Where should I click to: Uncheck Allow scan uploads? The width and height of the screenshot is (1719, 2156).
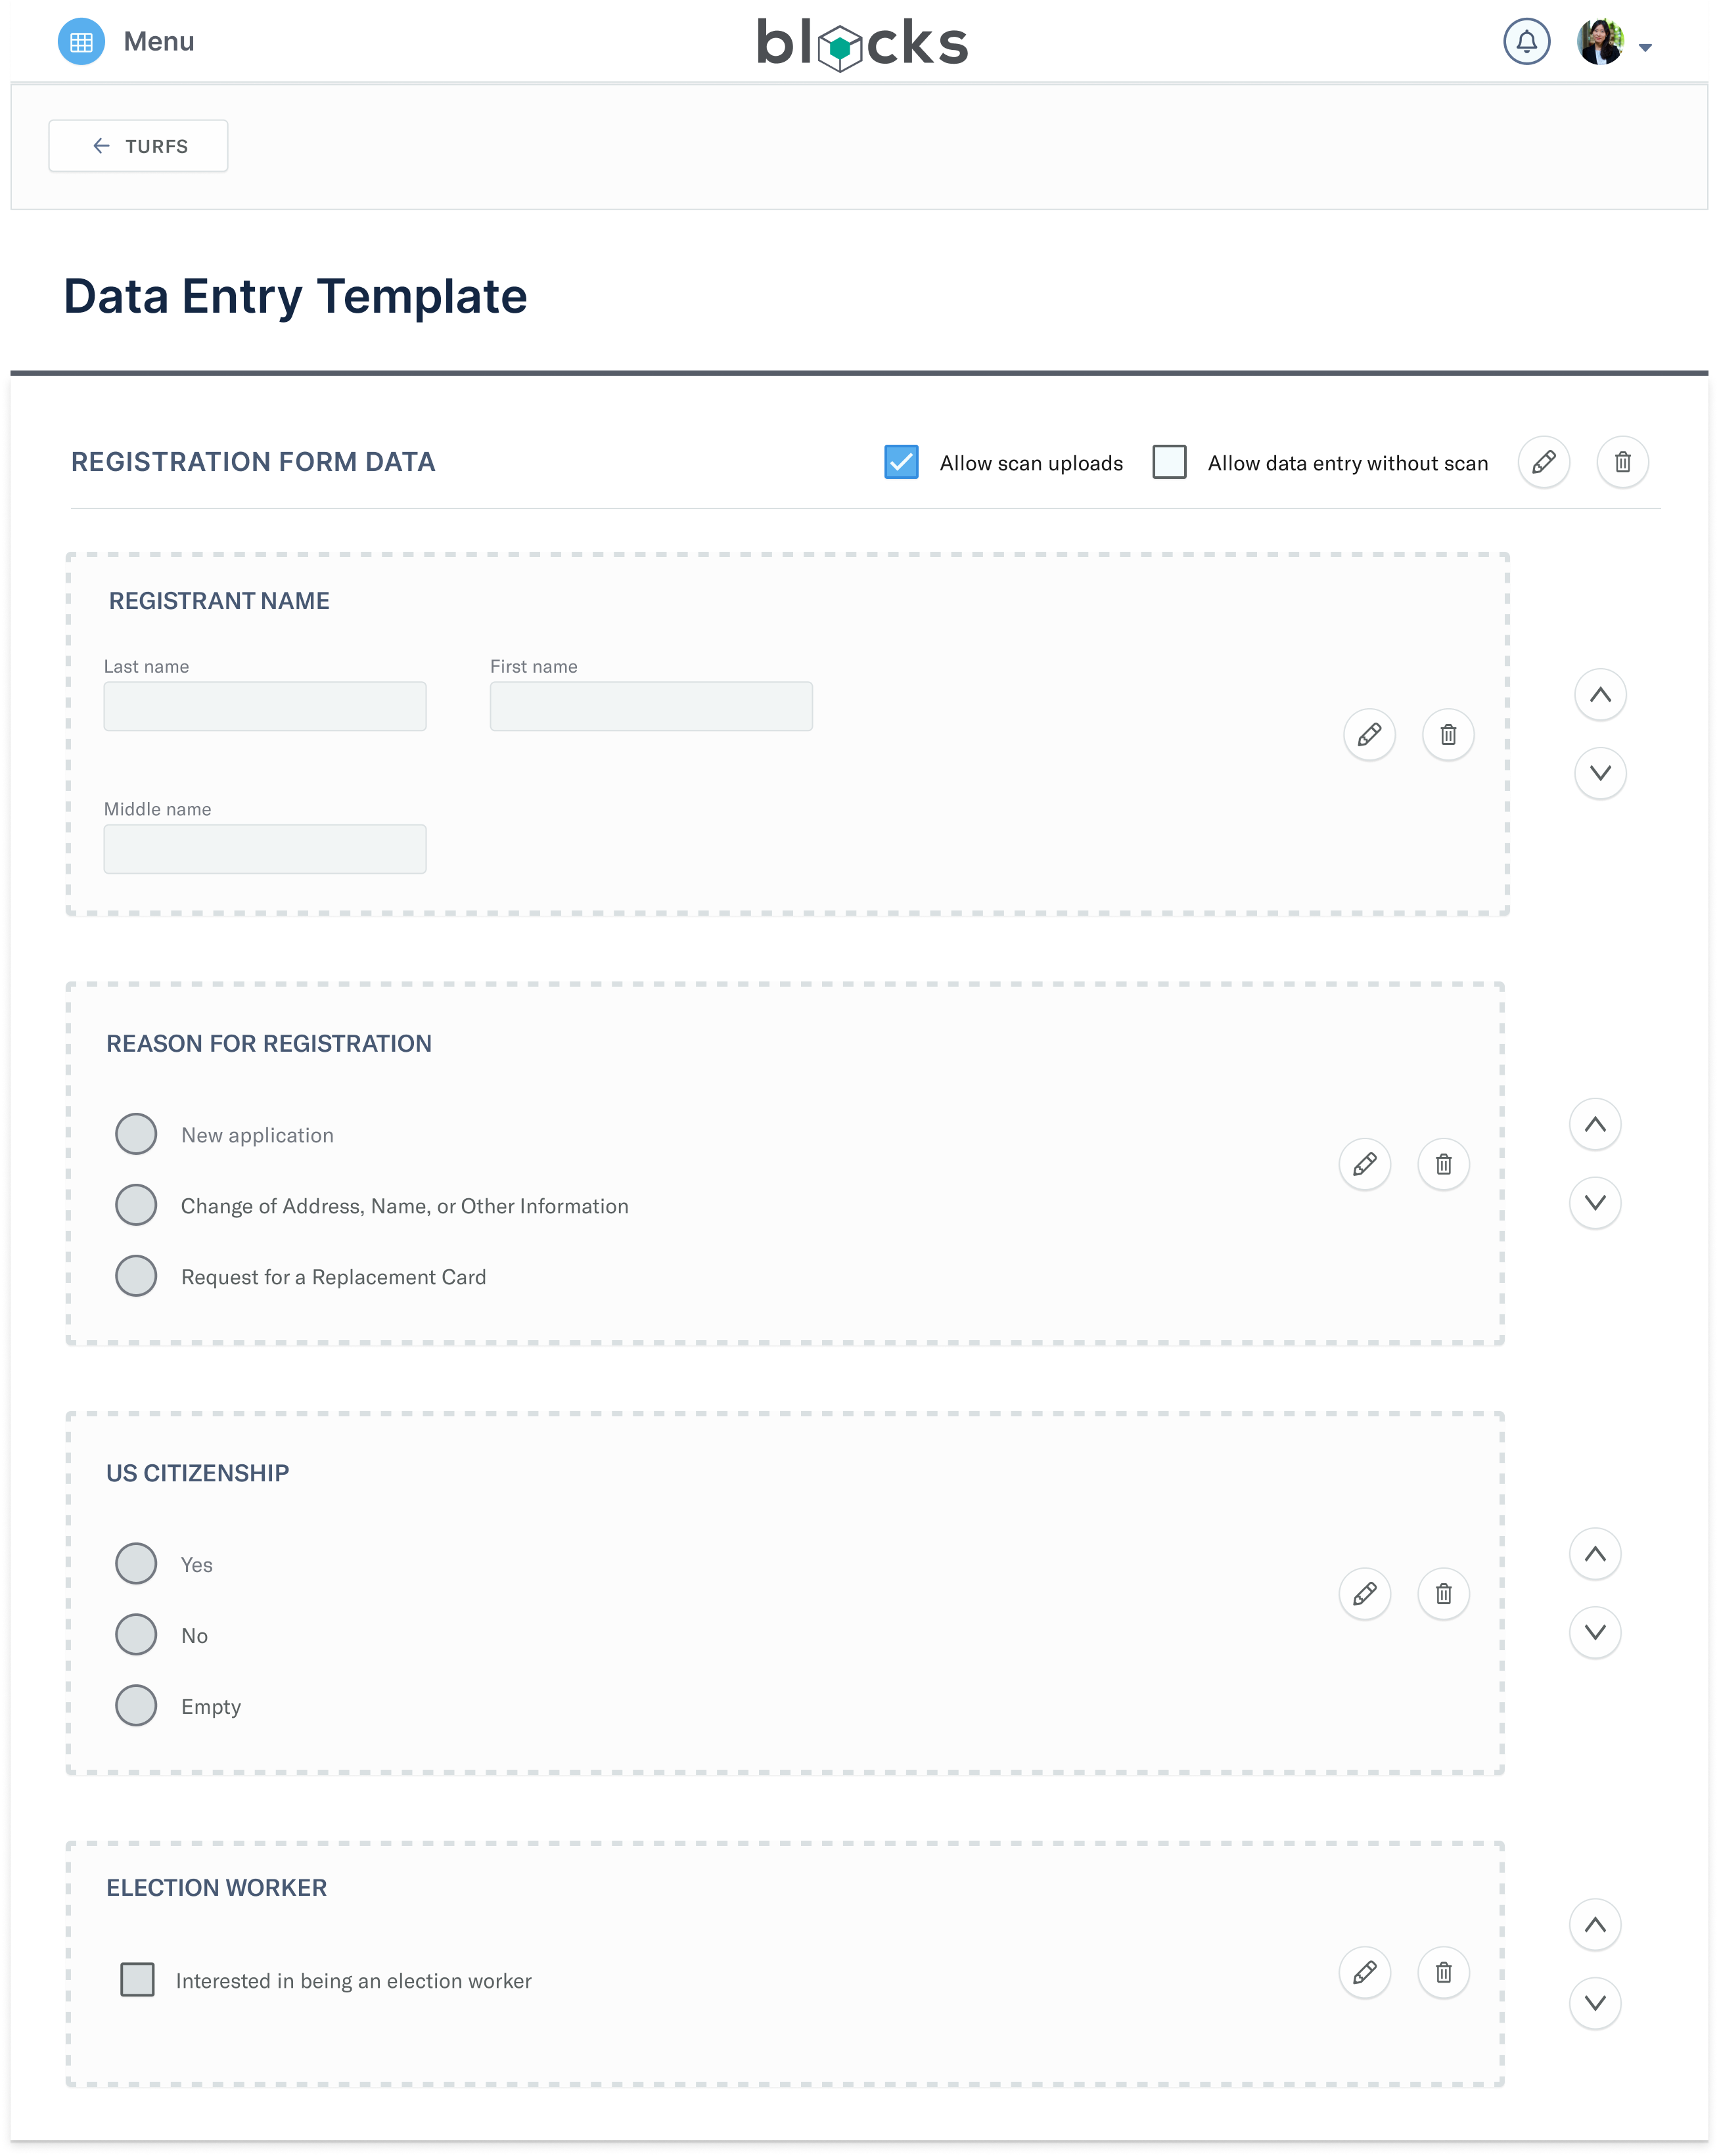pyautogui.click(x=902, y=462)
